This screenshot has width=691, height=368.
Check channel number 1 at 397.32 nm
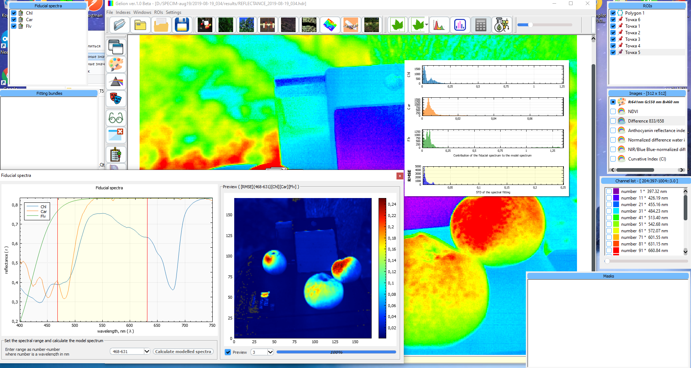coord(609,191)
